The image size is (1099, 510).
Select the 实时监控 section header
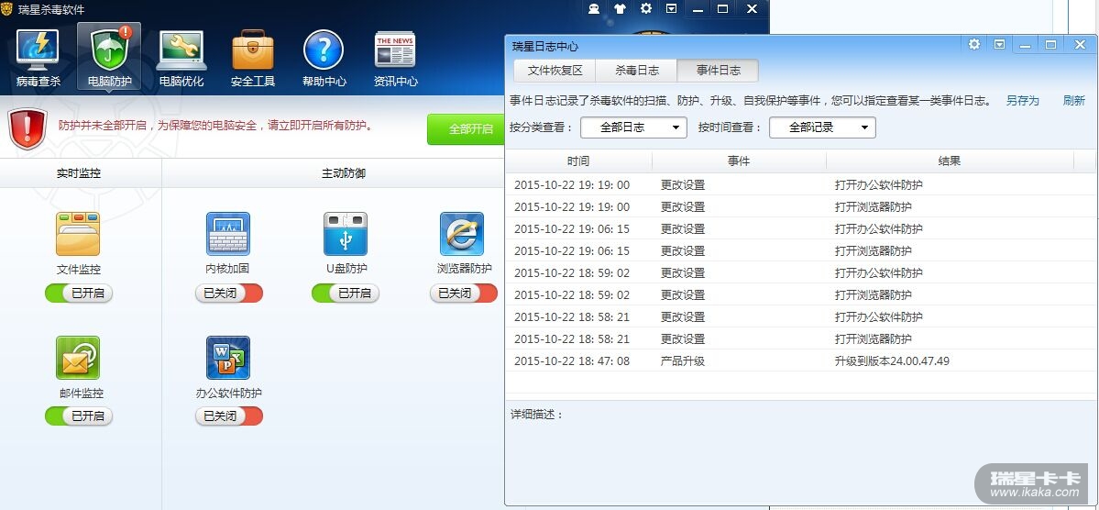click(79, 172)
